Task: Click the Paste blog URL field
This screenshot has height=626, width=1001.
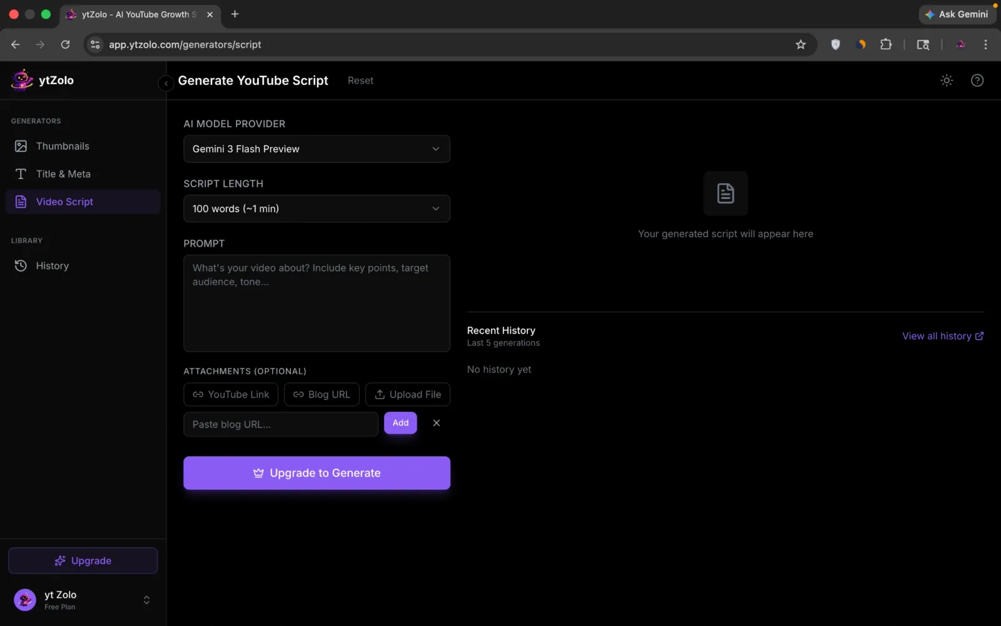Action: (280, 424)
